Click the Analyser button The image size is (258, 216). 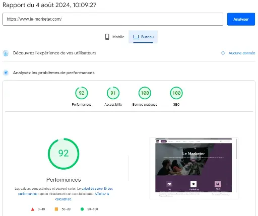click(241, 19)
